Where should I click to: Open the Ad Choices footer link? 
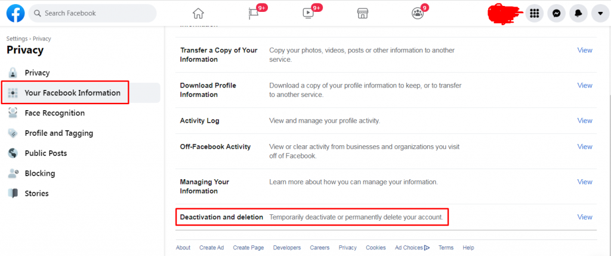[412, 248]
